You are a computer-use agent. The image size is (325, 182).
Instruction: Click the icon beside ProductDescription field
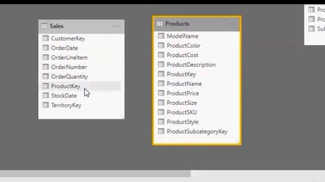coord(161,65)
